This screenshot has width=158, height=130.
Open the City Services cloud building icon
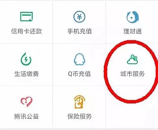click(132, 59)
